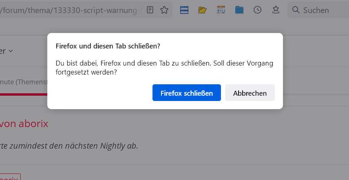The image size is (349, 180).
Task: Show history via the clock icon
Action: (257, 10)
